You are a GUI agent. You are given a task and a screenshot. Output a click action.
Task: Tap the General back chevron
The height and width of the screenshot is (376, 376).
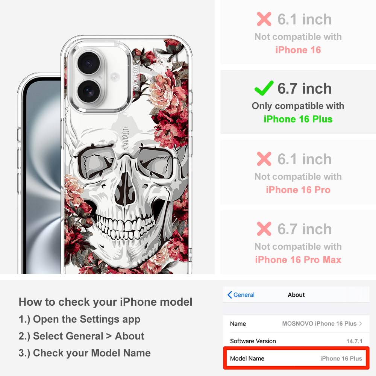click(229, 295)
